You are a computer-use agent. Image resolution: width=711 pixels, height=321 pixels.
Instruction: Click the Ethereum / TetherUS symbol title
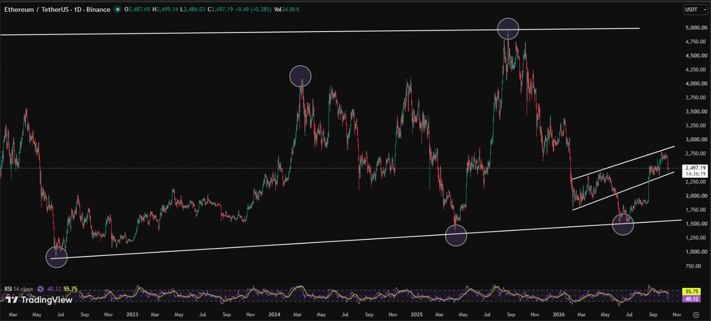click(x=35, y=9)
